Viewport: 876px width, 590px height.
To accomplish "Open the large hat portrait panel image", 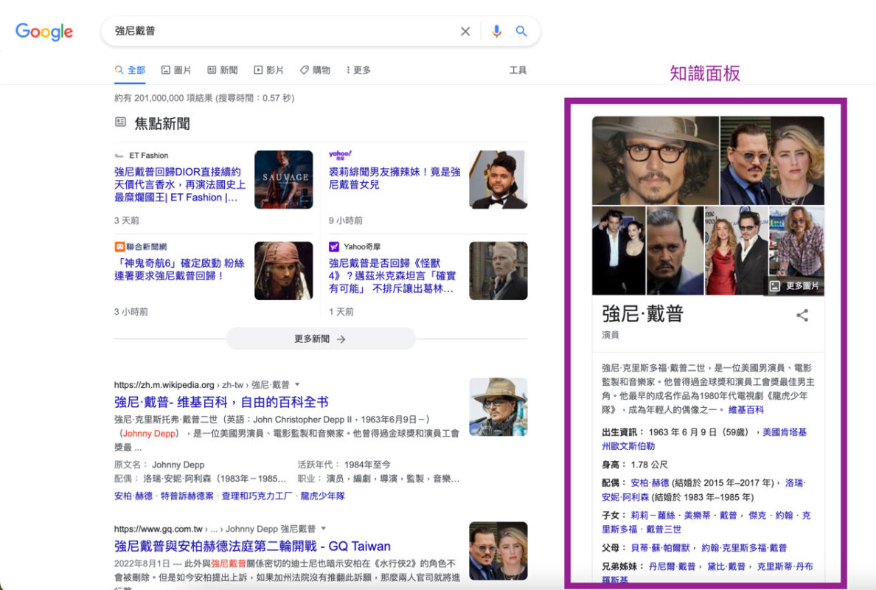I will pos(656,160).
